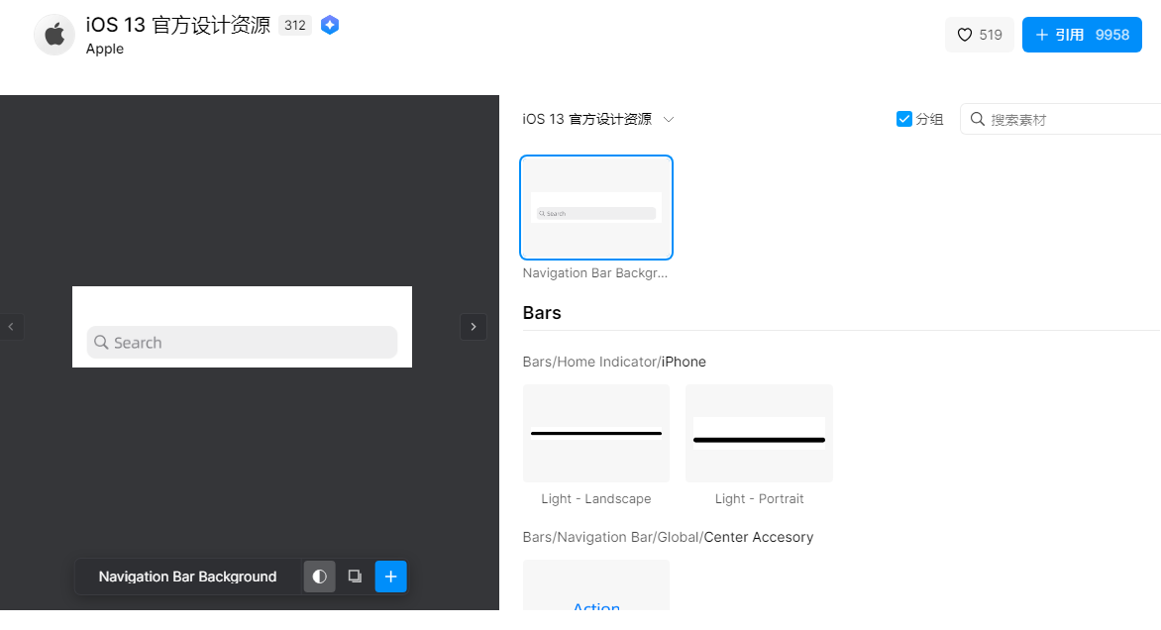Click the Navigation Bar Background label in preview bar
Viewport: 1161px width, 630px height.
tap(187, 577)
